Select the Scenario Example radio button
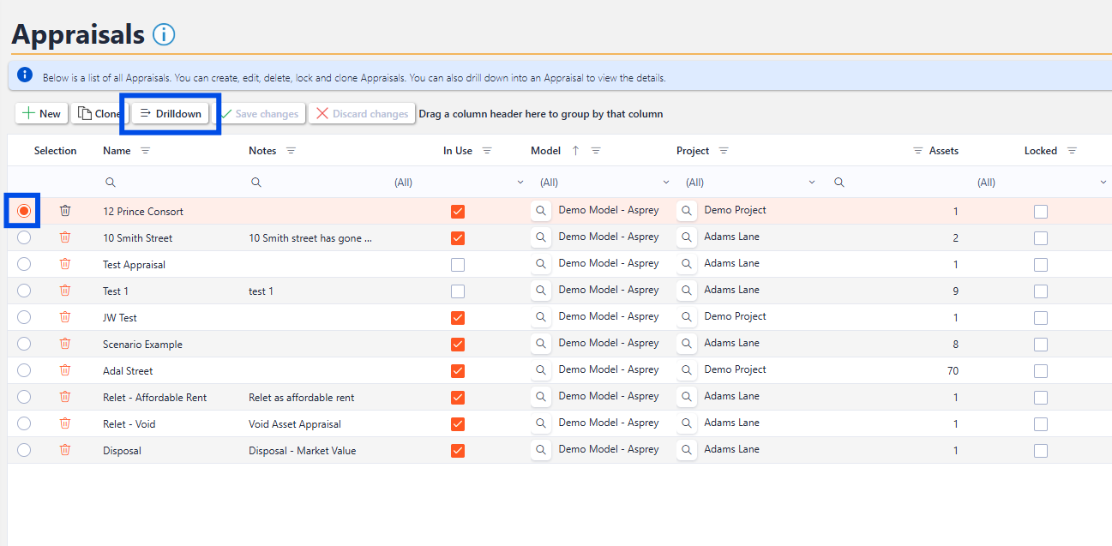 point(24,344)
